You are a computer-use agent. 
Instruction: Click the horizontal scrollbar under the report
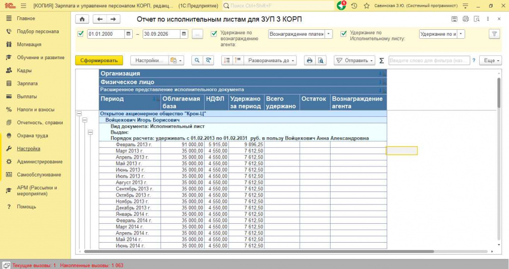(258, 252)
